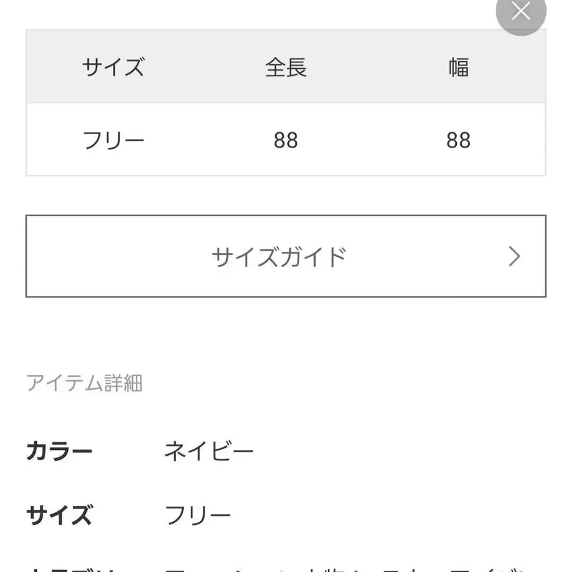Close the size chart overlay
Screen dimensions: 572x572
tap(522, 11)
